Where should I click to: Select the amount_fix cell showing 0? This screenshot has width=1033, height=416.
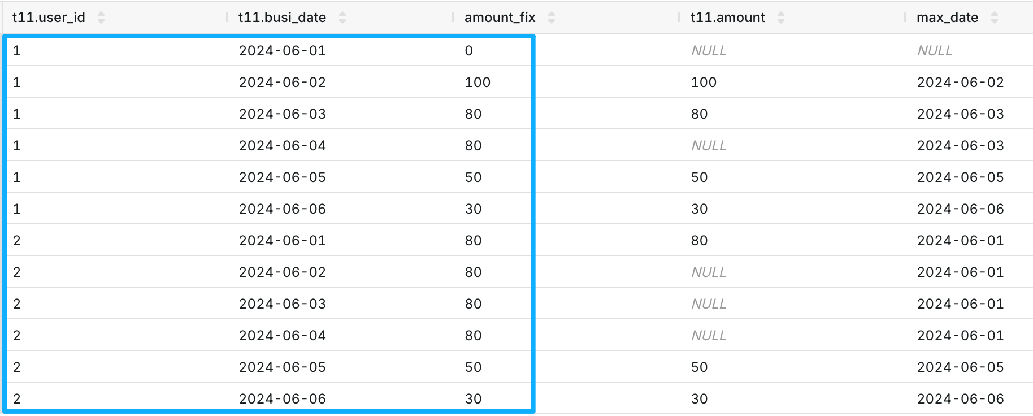point(469,51)
